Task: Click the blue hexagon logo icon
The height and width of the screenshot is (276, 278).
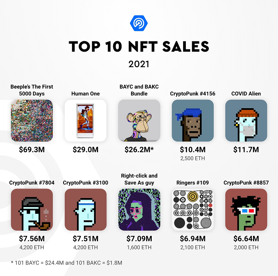Action: tap(139, 23)
